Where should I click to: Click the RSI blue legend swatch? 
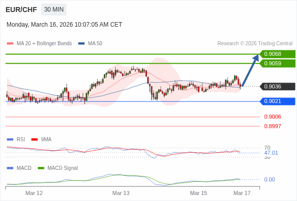coord(10,140)
